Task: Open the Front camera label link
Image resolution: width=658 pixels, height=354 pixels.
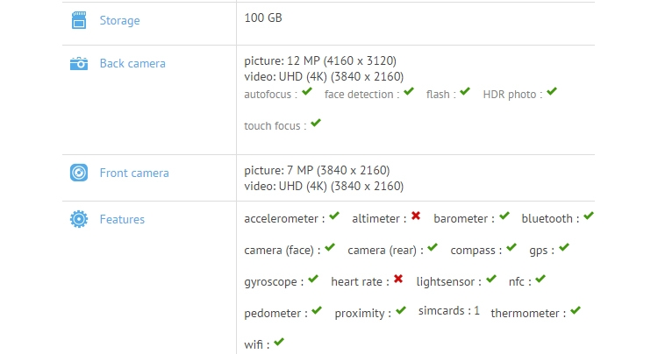Action: (134, 173)
